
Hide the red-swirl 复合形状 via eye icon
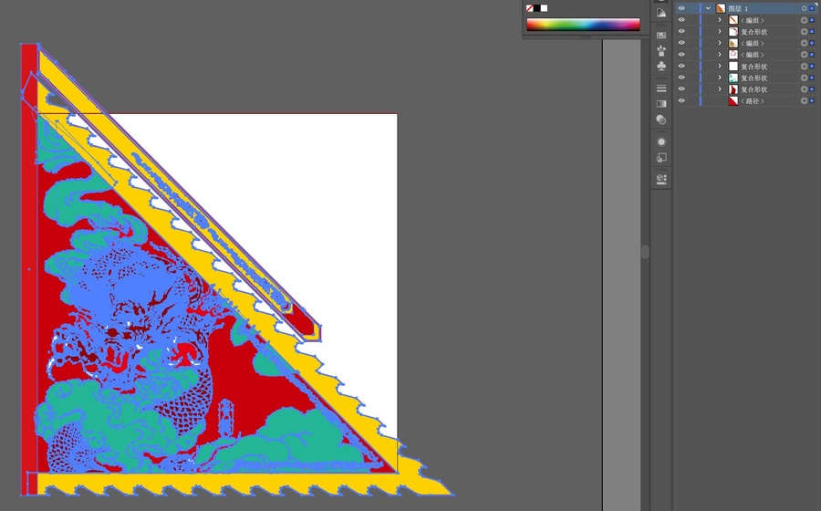click(x=681, y=31)
